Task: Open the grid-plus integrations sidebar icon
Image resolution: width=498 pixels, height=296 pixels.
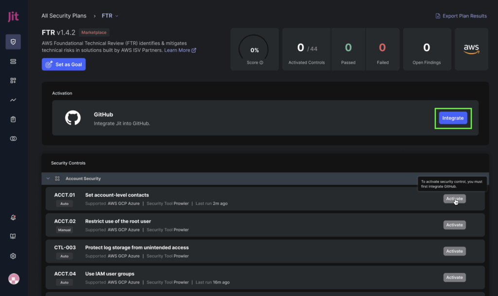Action: pos(13,80)
